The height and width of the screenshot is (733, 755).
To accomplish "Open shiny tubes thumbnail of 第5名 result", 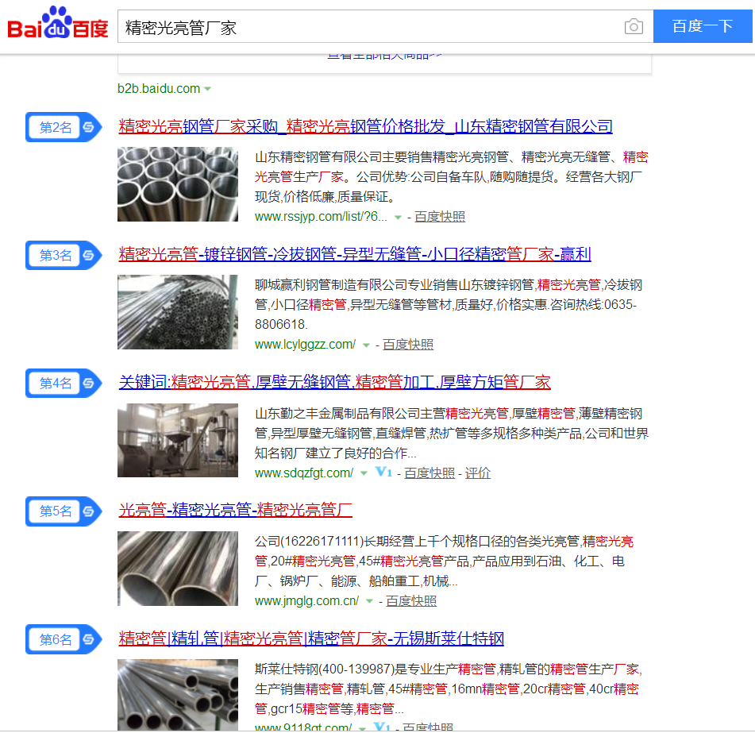I will [x=178, y=569].
